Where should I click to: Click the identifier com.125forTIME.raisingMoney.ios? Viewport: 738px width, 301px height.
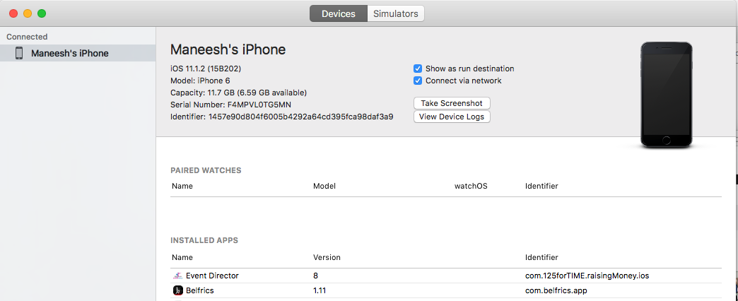tap(587, 276)
